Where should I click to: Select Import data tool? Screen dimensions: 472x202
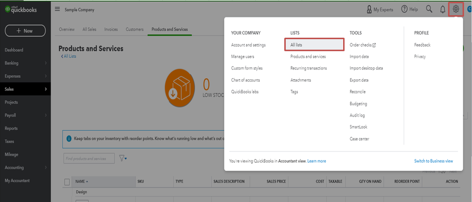[359, 57]
